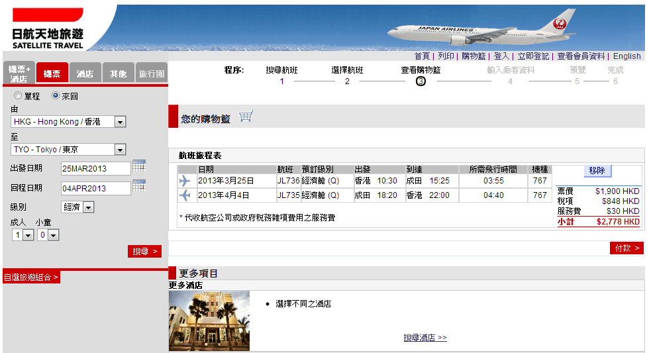Click the hotel thumbnail image
Viewport: 649px width, 353px height.
click(209, 320)
